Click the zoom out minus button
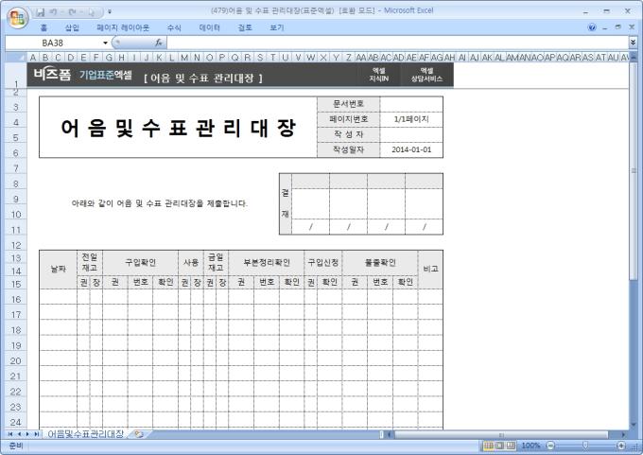Viewport: 643px width, 455px height. click(x=550, y=446)
